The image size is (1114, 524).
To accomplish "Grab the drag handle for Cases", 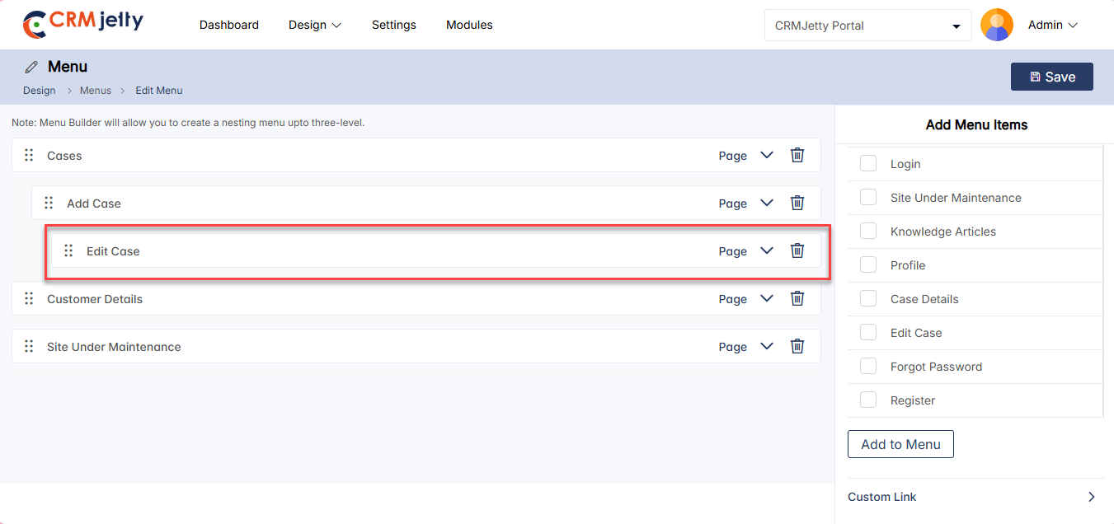I will coord(29,155).
